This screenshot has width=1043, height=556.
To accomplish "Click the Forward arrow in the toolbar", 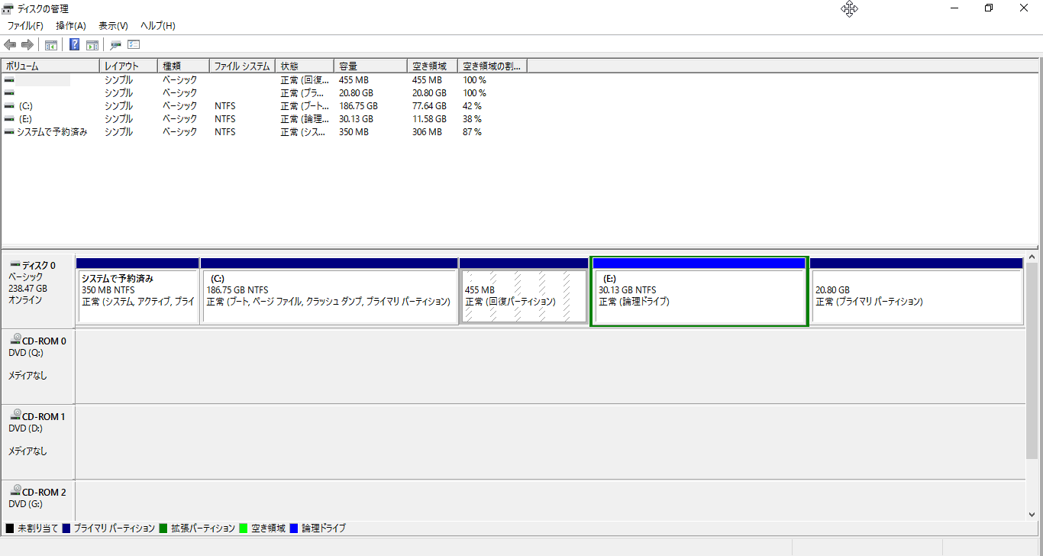I will (x=27, y=45).
